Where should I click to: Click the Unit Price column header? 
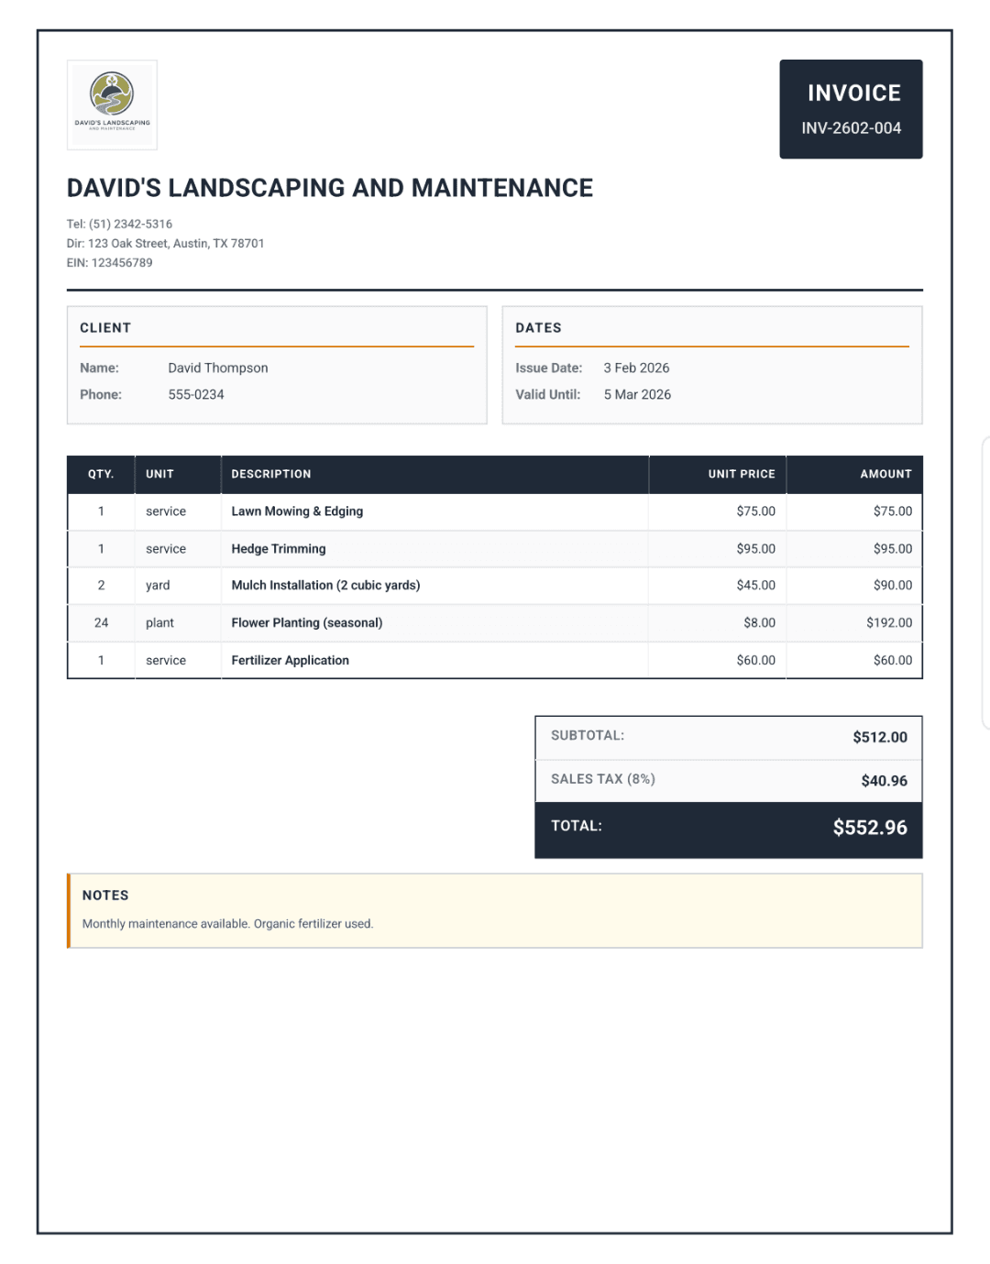741,474
